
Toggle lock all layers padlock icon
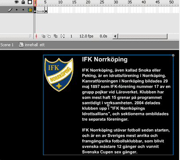23,2
